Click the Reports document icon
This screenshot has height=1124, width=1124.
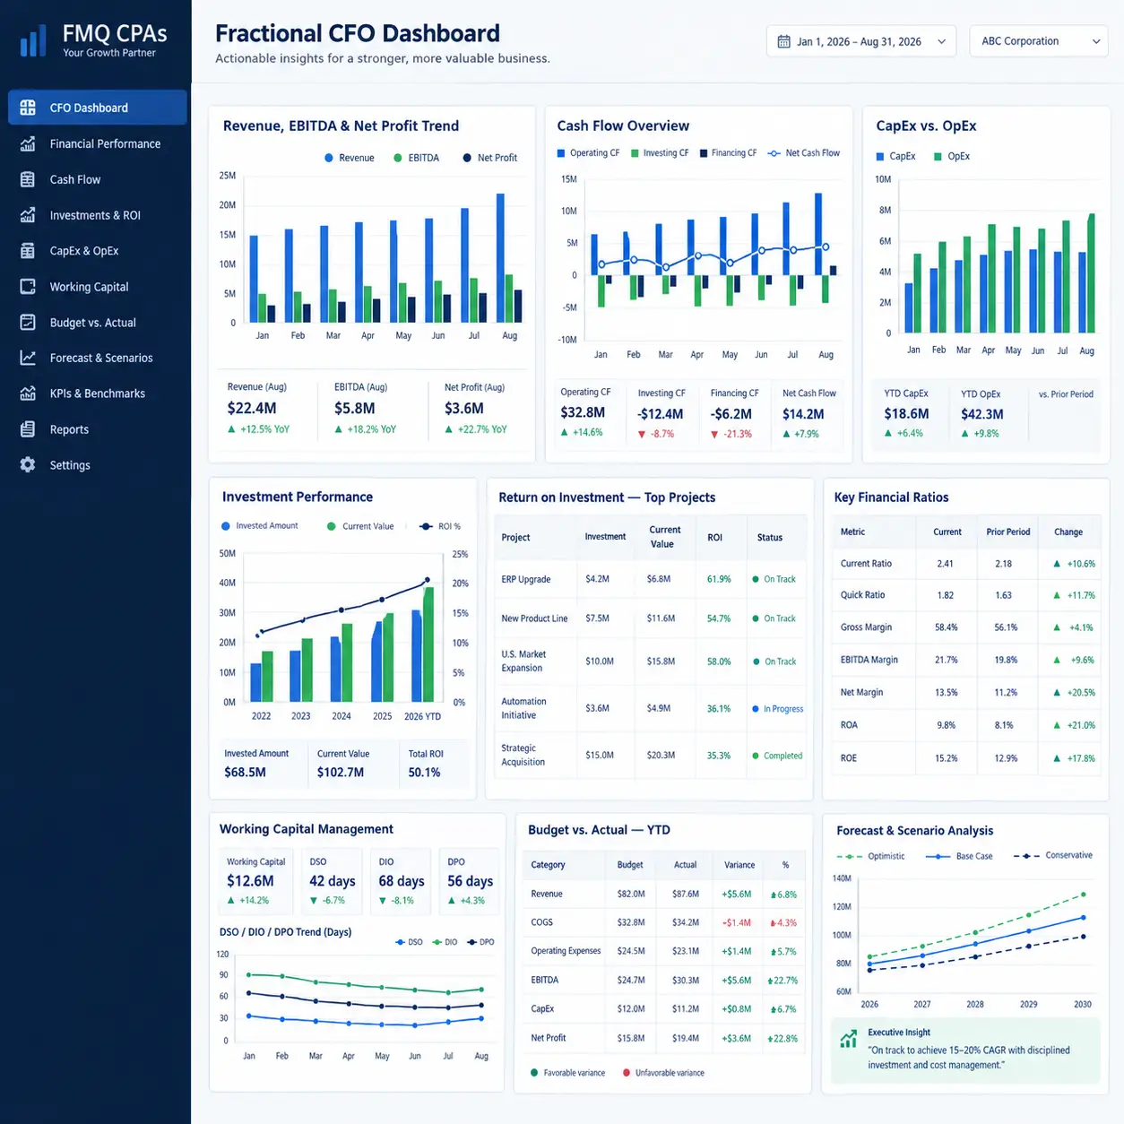pos(28,429)
